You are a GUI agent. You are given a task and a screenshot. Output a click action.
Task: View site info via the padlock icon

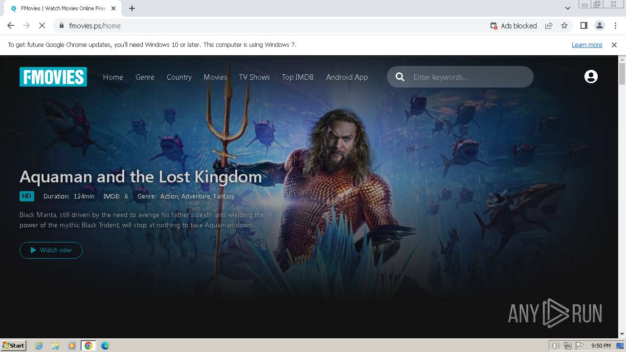click(x=62, y=25)
